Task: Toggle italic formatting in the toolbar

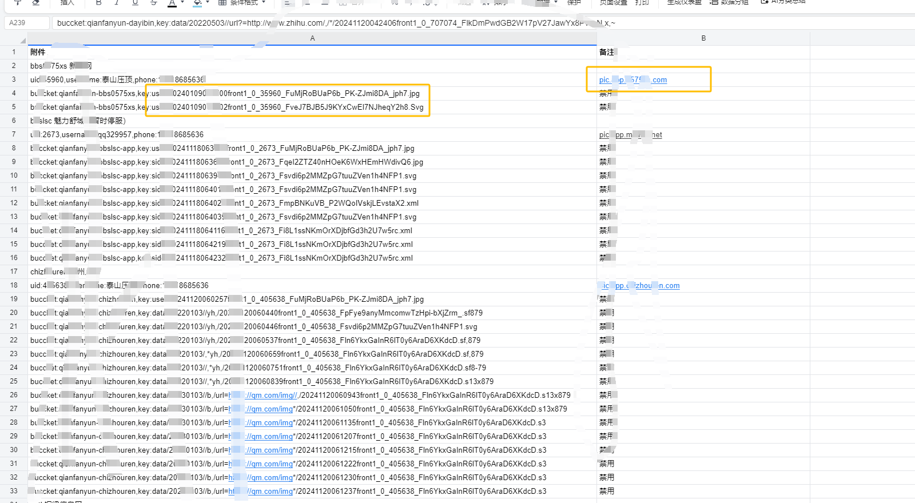Action: (117, 2)
